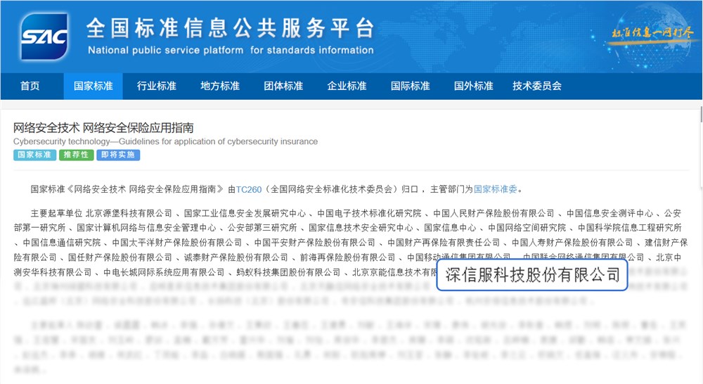Click the text 诚泰财产保险股份有限公司
Screen dimensions: 703x384
(236, 257)
